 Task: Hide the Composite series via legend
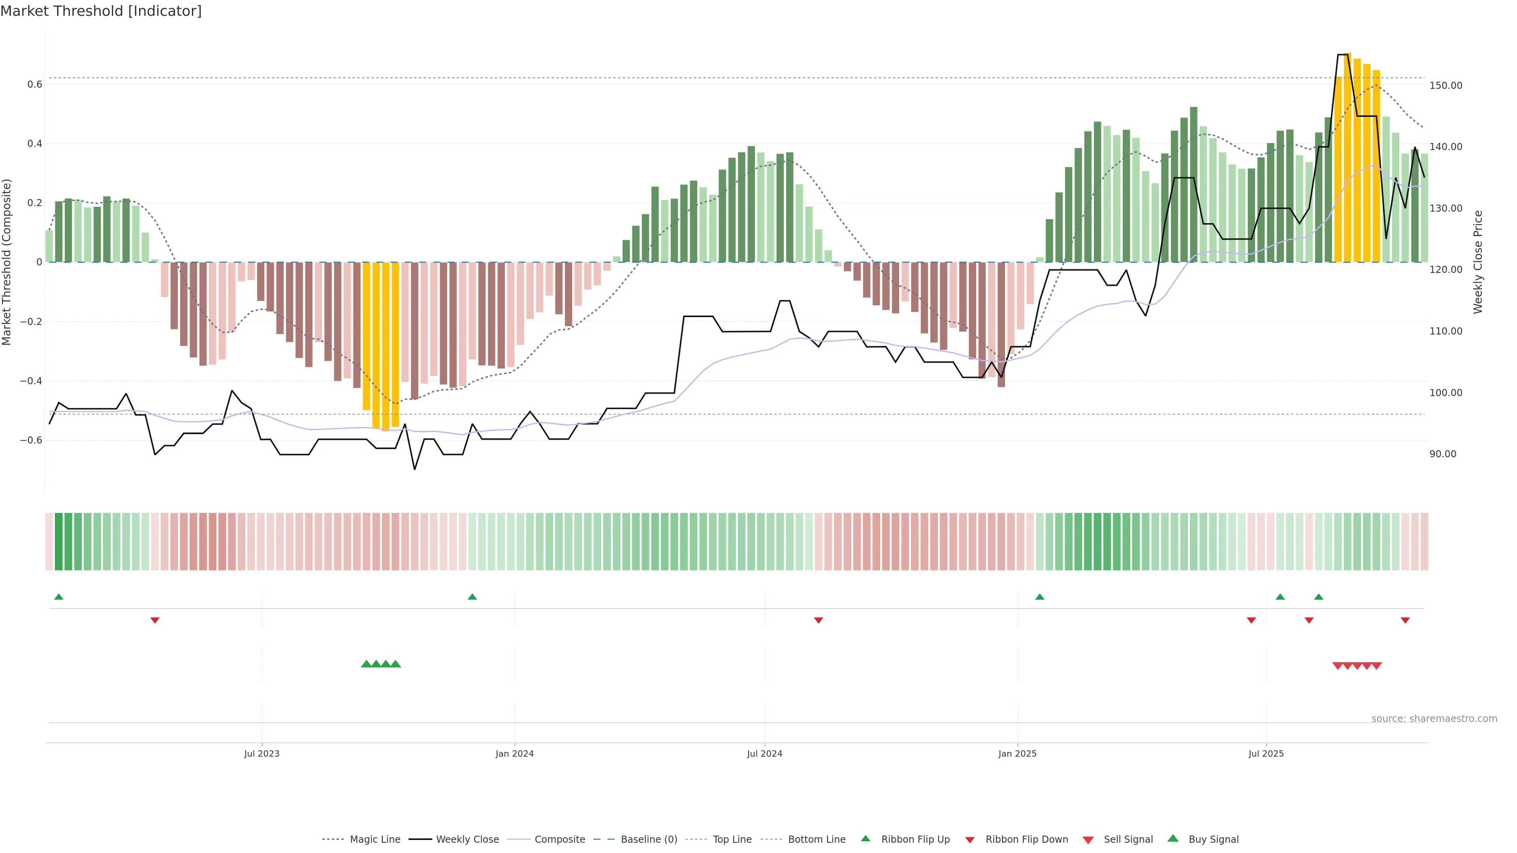point(559,839)
